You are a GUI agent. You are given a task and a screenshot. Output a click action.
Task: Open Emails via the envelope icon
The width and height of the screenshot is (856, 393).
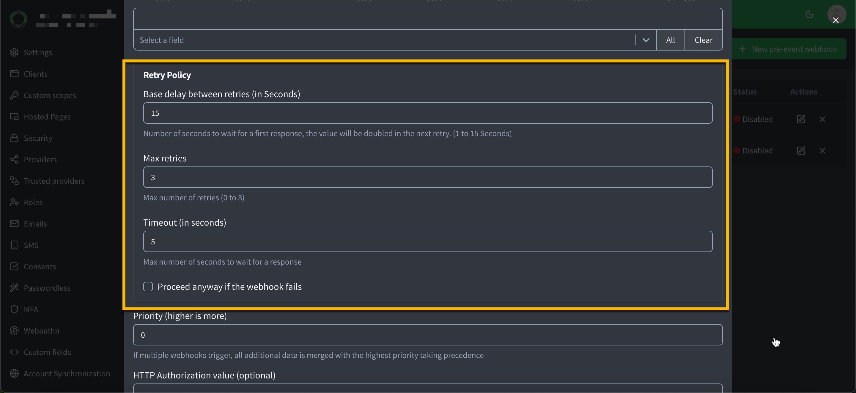(x=15, y=224)
